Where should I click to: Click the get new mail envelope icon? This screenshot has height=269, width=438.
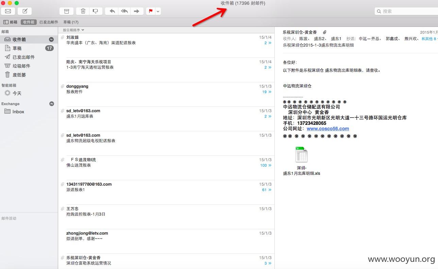[x=8, y=11]
